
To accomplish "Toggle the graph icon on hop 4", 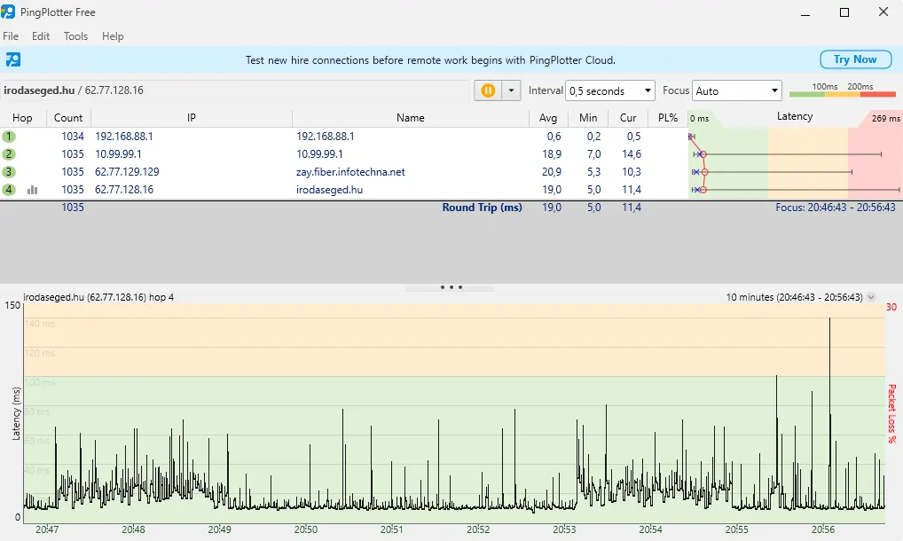I will click(33, 190).
